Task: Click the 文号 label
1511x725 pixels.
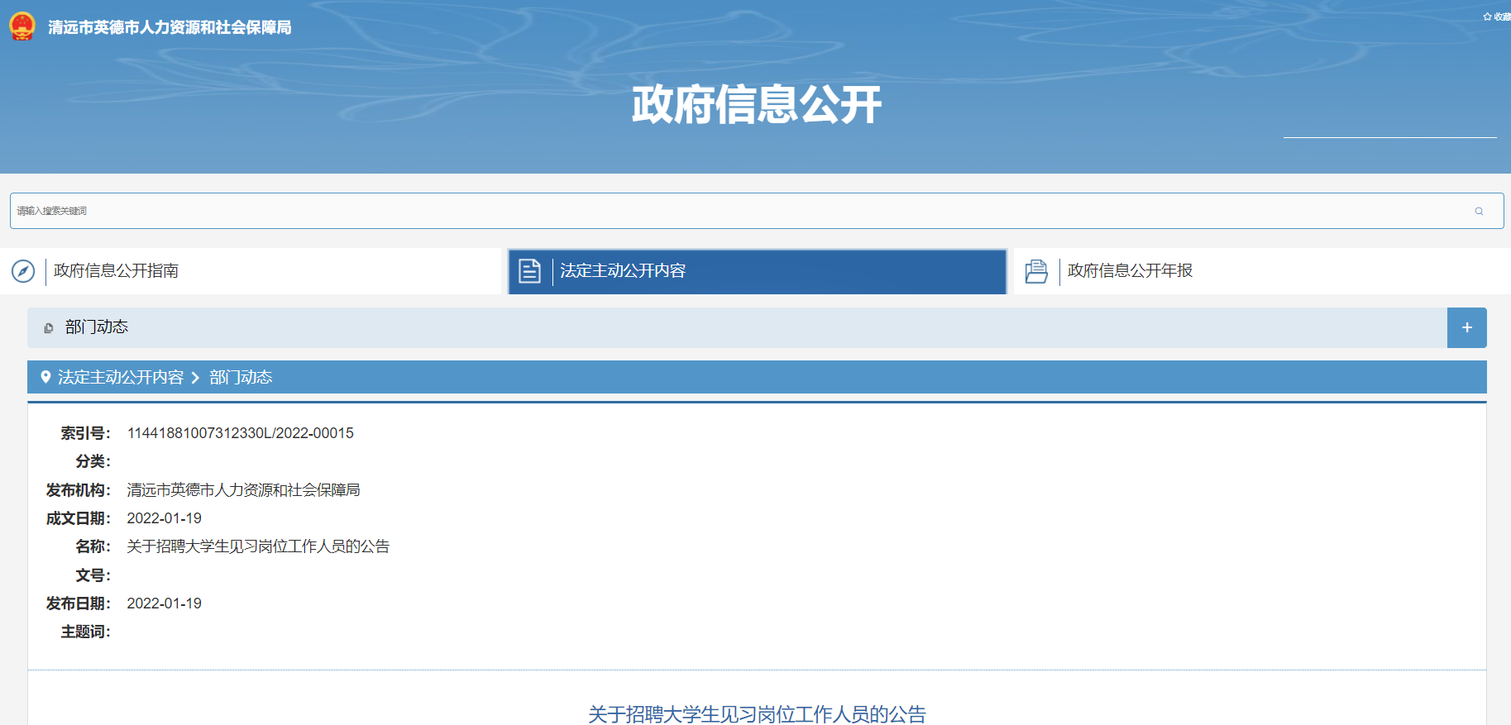Action: click(93, 575)
